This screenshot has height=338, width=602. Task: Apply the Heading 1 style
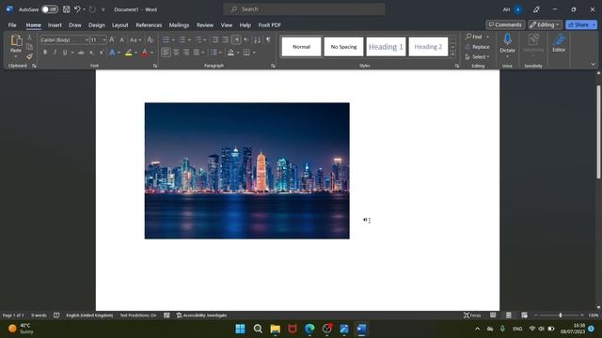(386, 47)
